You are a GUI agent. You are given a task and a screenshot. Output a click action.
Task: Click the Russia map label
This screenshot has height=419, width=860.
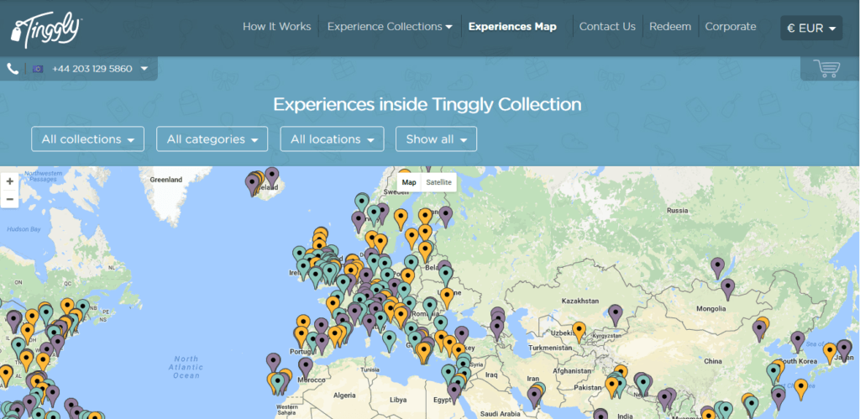coord(678,211)
